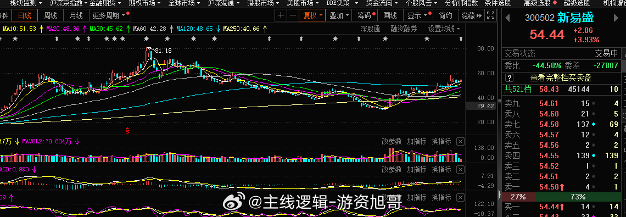Click 融资融券 link
The height and width of the screenshot is (217, 626).
(x=404, y=29)
